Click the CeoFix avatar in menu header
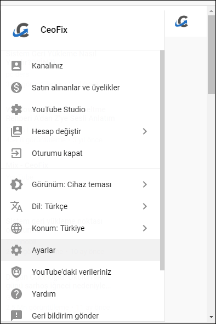 [x=21, y=30]
